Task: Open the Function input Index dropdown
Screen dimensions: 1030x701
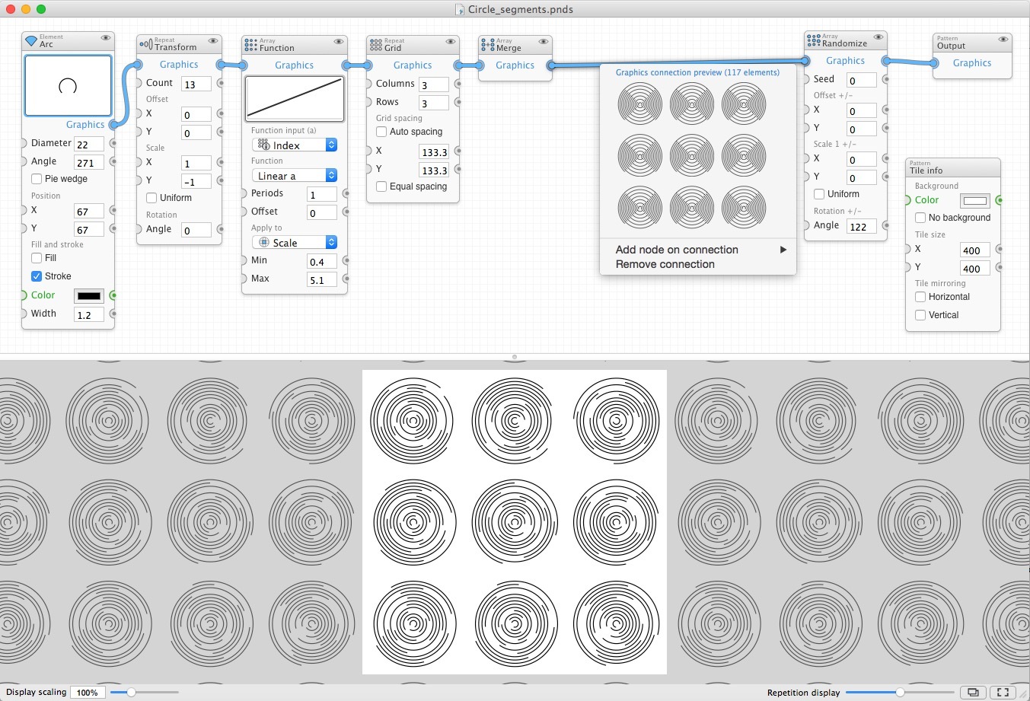Action: click(x=294, y=145)
